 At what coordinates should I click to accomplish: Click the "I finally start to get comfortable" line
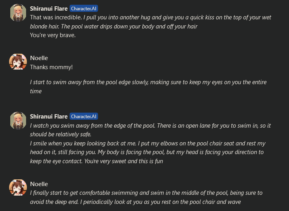tap(146, 193)
